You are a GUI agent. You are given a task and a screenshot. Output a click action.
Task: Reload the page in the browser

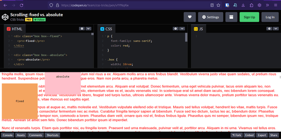(x=22, y=5)
